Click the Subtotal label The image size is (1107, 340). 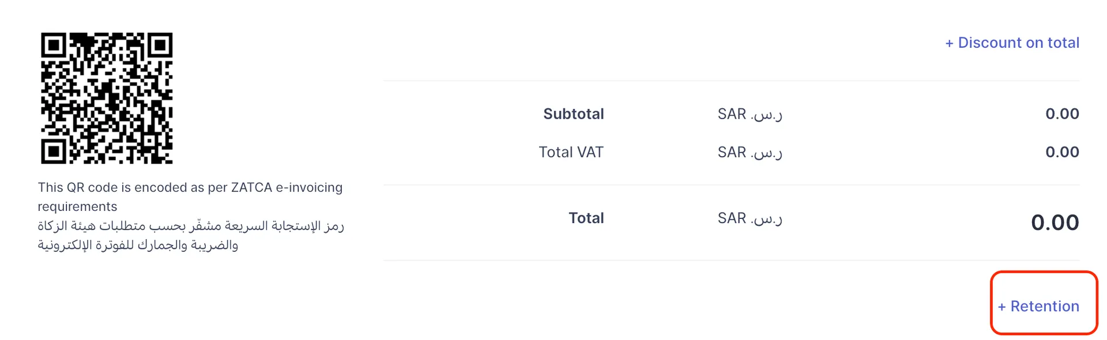point(573,114)
